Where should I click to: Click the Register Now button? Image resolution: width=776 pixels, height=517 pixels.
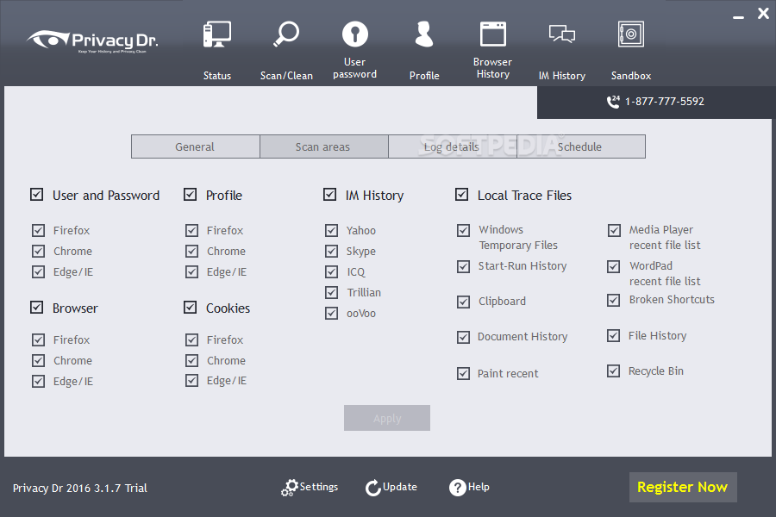coord(683,488)
